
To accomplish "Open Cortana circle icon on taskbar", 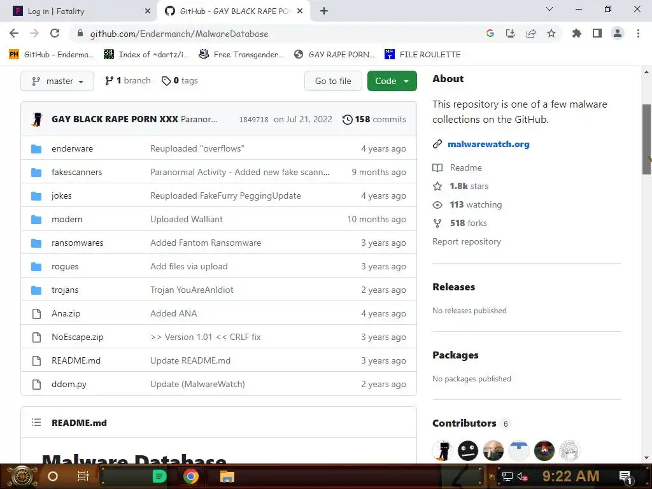I will (53, 476).
